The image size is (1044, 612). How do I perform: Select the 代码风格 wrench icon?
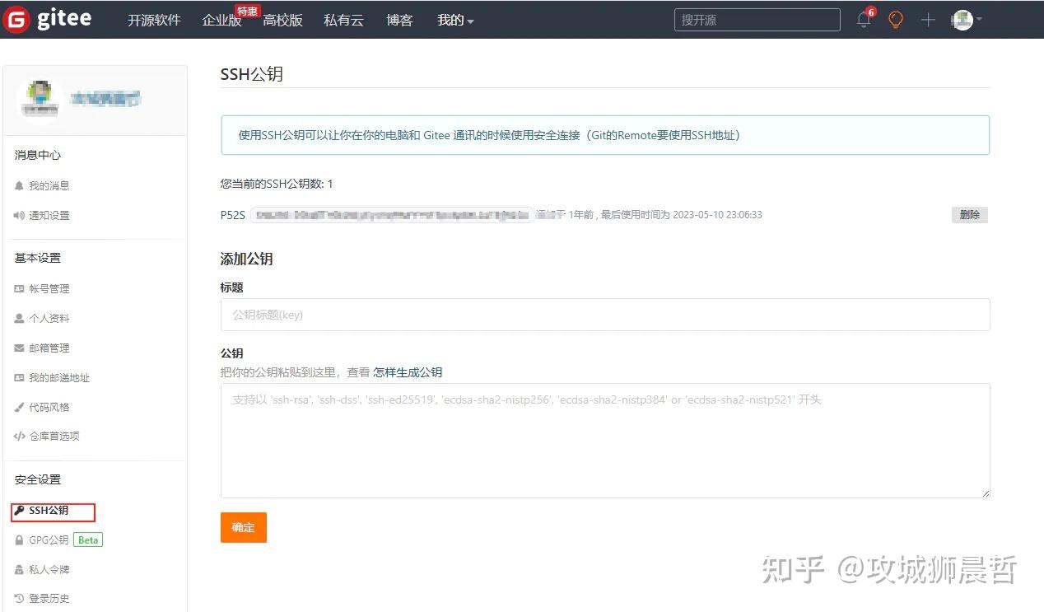point(19,407)
